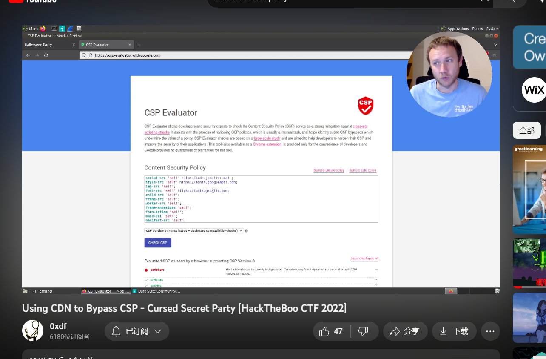Screen dimensions: 546x359
Task: Close the Halloween Party browser tab
Action: coord(74,45)
